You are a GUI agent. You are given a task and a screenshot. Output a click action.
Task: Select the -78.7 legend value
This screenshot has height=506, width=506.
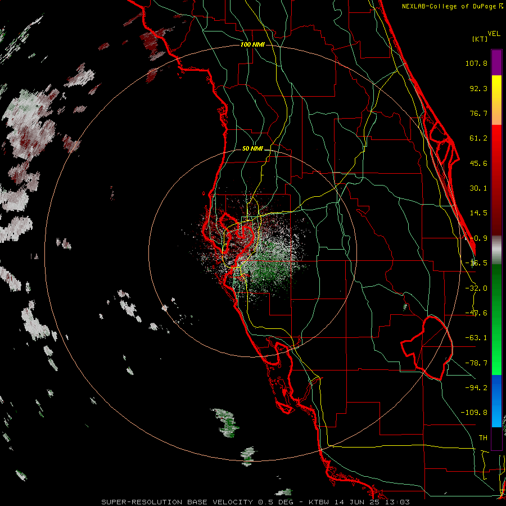click(476, 363)
